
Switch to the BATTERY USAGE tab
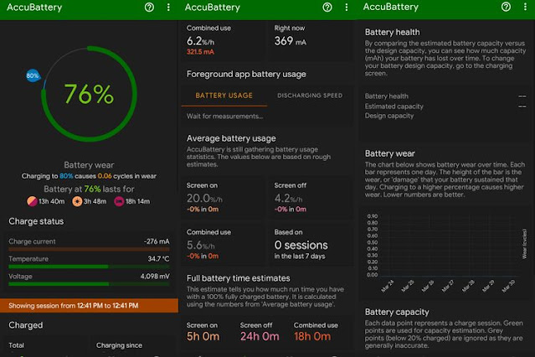click(x=224, y=96)
